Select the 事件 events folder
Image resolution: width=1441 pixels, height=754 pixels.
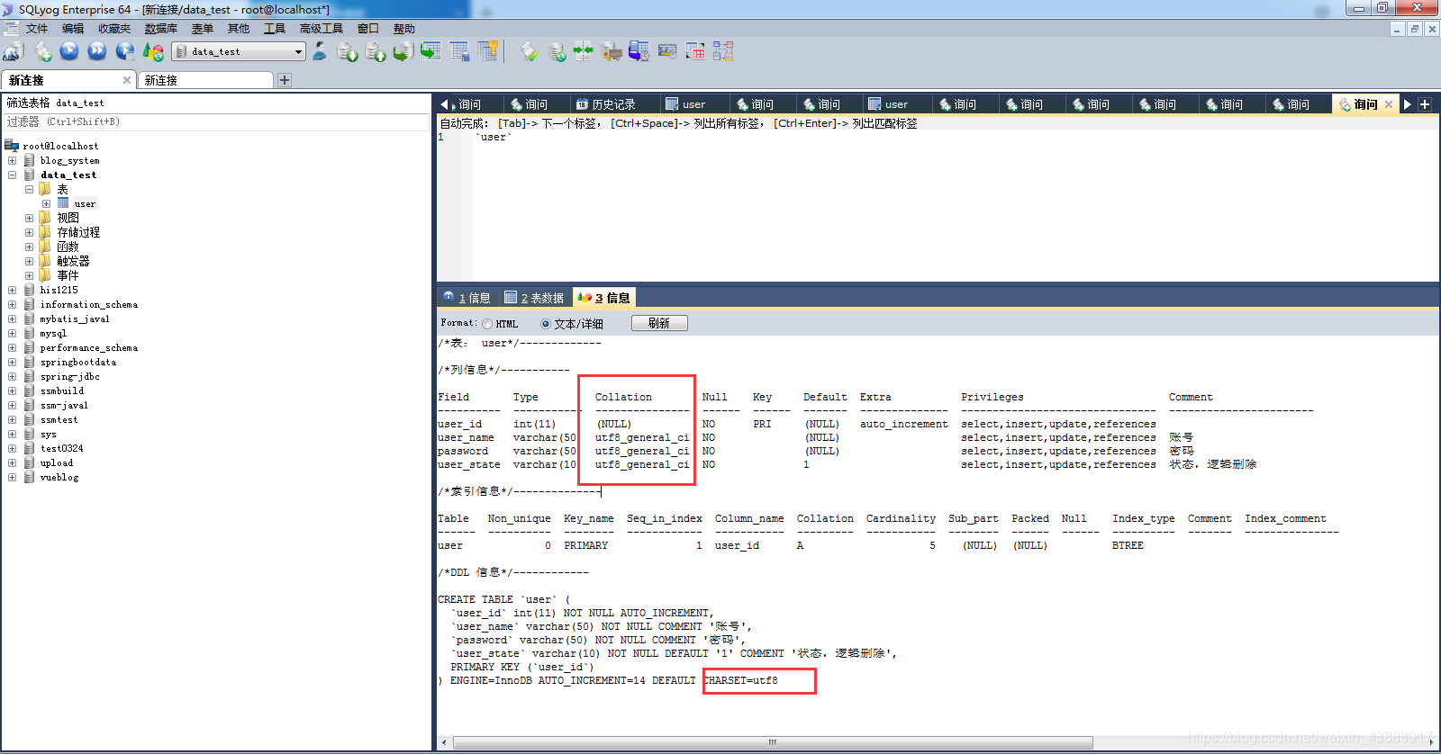[68, 276]
